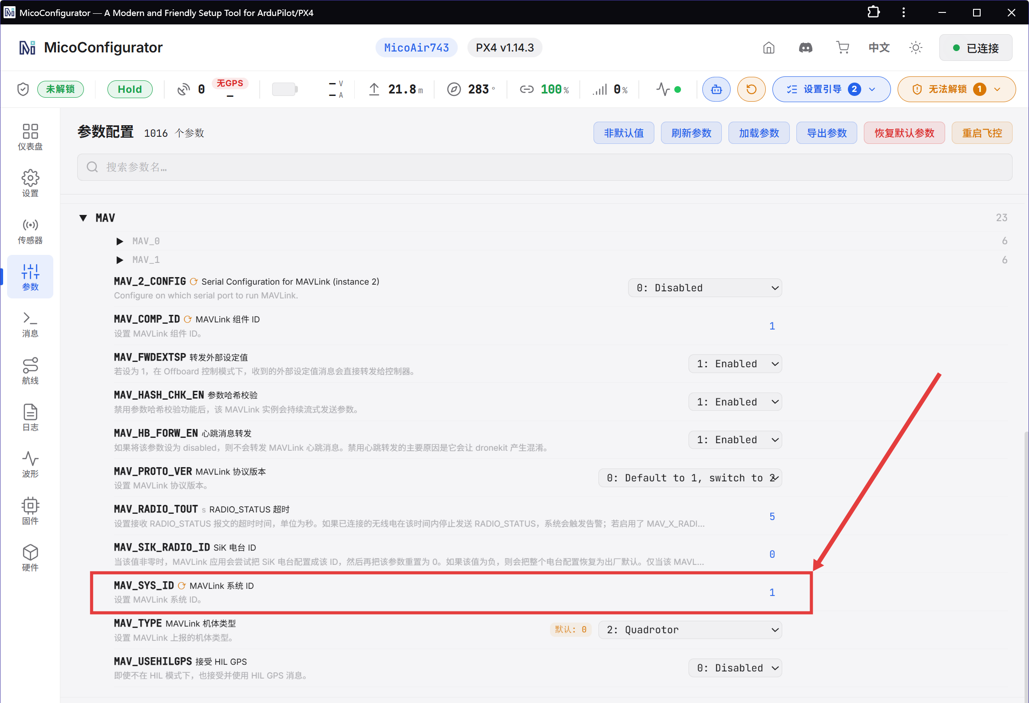
Task: Open the 设置 gear sidebar page
Action: pos(30,184)
